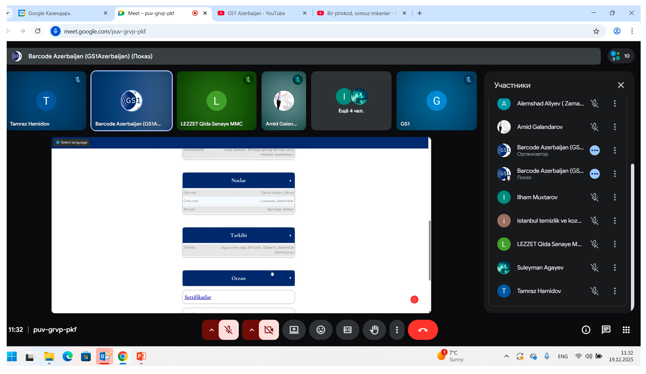Click the red leave call button
Image resolution: width=646 pixels, height=374 pixels.
coord(423,330)
